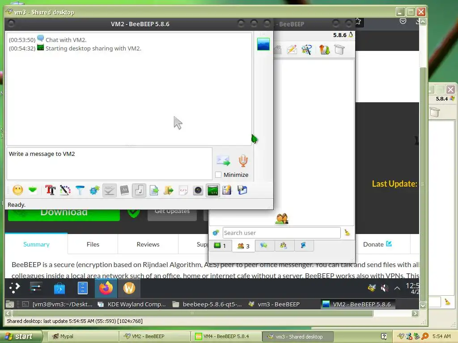The image size is (458, 343).
Task: Click the blue funnel message filter icon
Action: [x=80, y=190]
